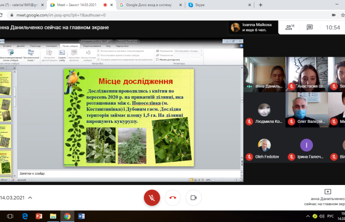The width and height of the screenshot is (345, 222).
Task: Open PowerPoint from the Windows taskbar
Action: [39, 216]
